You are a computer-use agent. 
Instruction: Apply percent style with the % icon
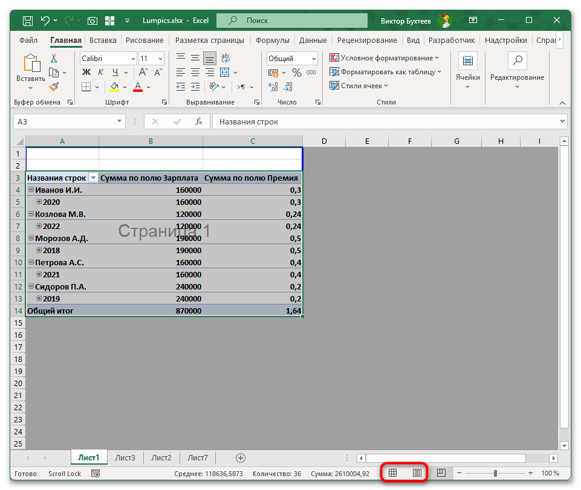tap(296, 73)
